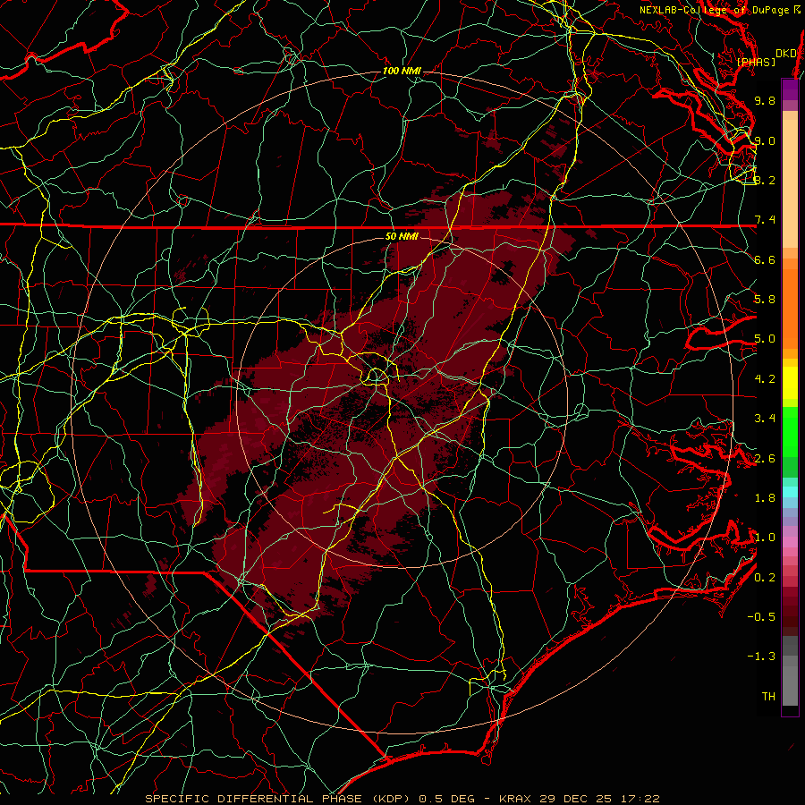This screenshot has width=805, height=805.
Task: Click the -1.3 value on the color scale
Action: 761,657
